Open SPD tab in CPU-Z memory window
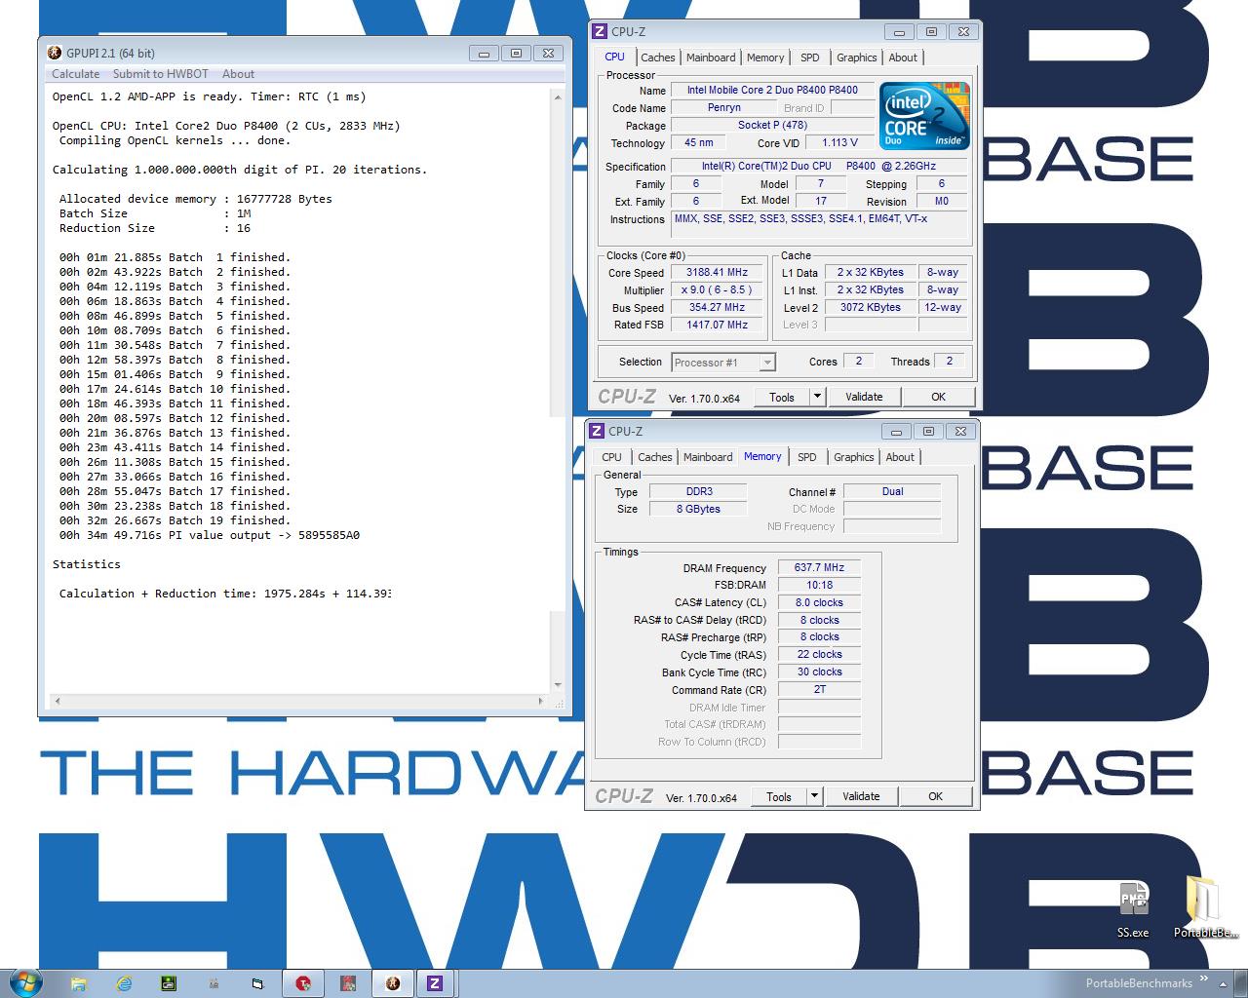 pyautogui.click(x=807, y=457)
